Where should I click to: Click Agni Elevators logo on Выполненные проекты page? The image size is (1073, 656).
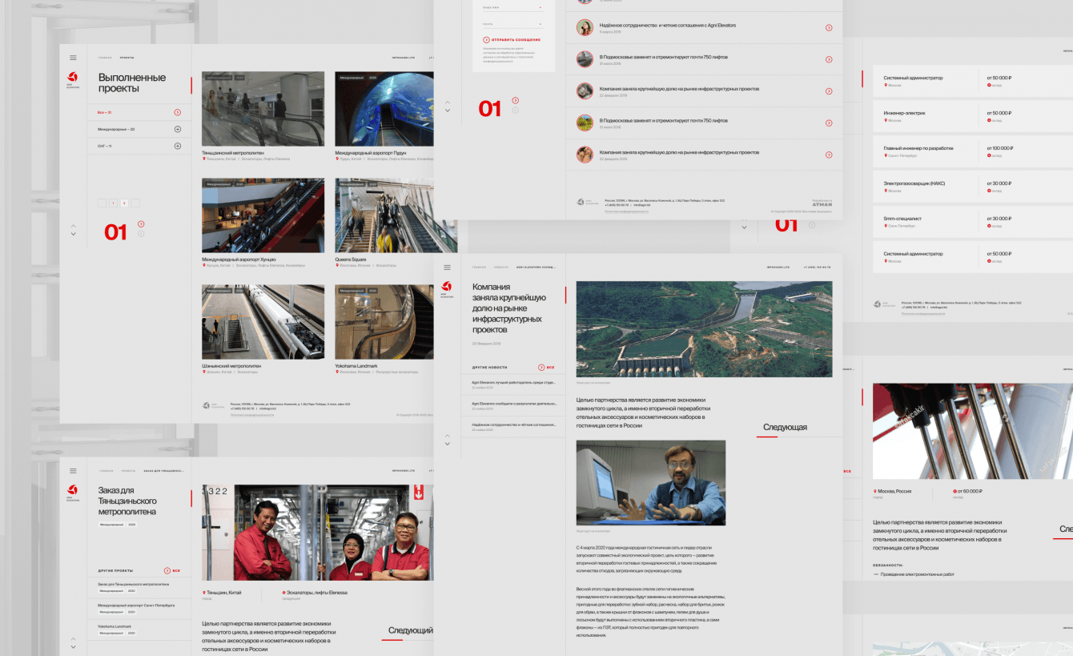pyautogui.click(x=73, y=79)
